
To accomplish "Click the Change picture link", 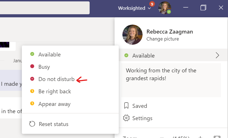I will 162,39.
